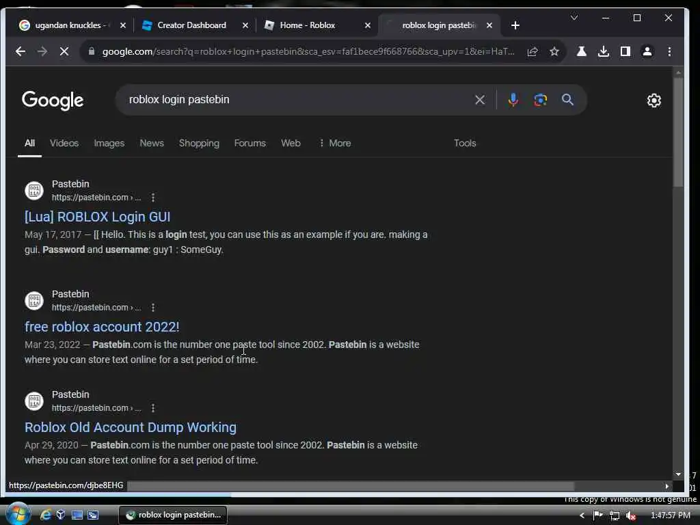Go back using the browser back arrow

click(x=20, y=51)
